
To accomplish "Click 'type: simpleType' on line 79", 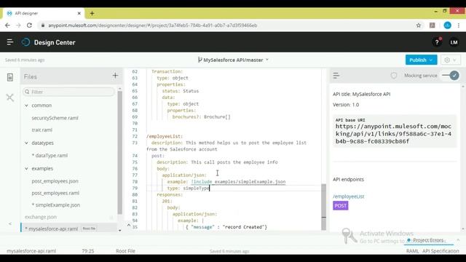I will (x=188, y=188).
